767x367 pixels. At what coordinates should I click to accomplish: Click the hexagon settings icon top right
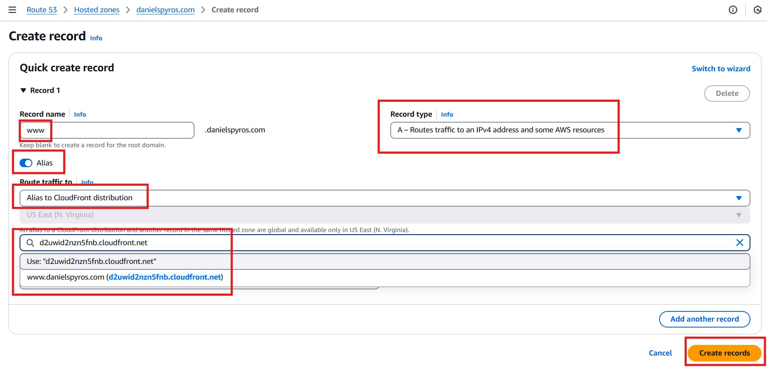click(757, 10)
